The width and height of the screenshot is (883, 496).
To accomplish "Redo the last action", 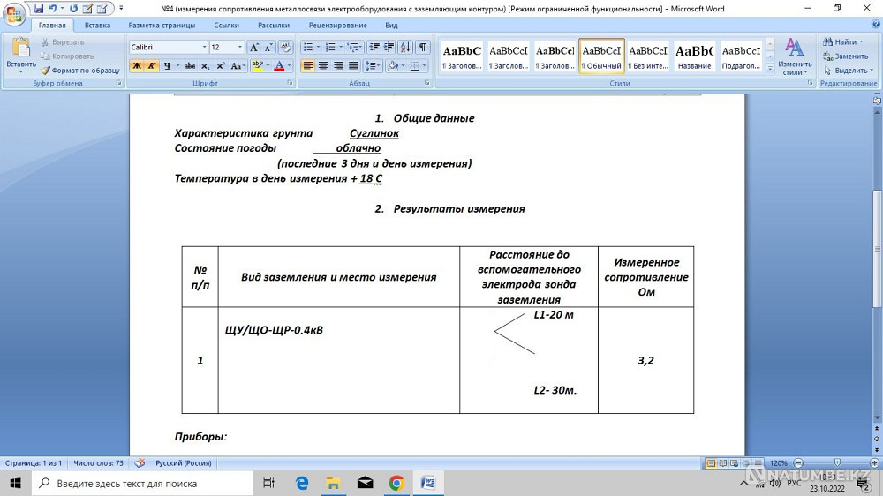I will (x=73, y=9).
